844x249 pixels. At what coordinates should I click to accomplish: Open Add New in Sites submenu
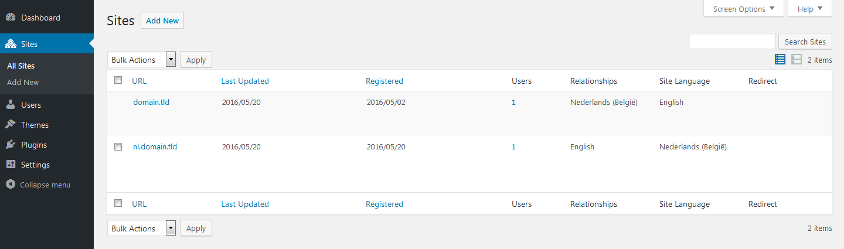pyautogui.click(x=23, y=83)
